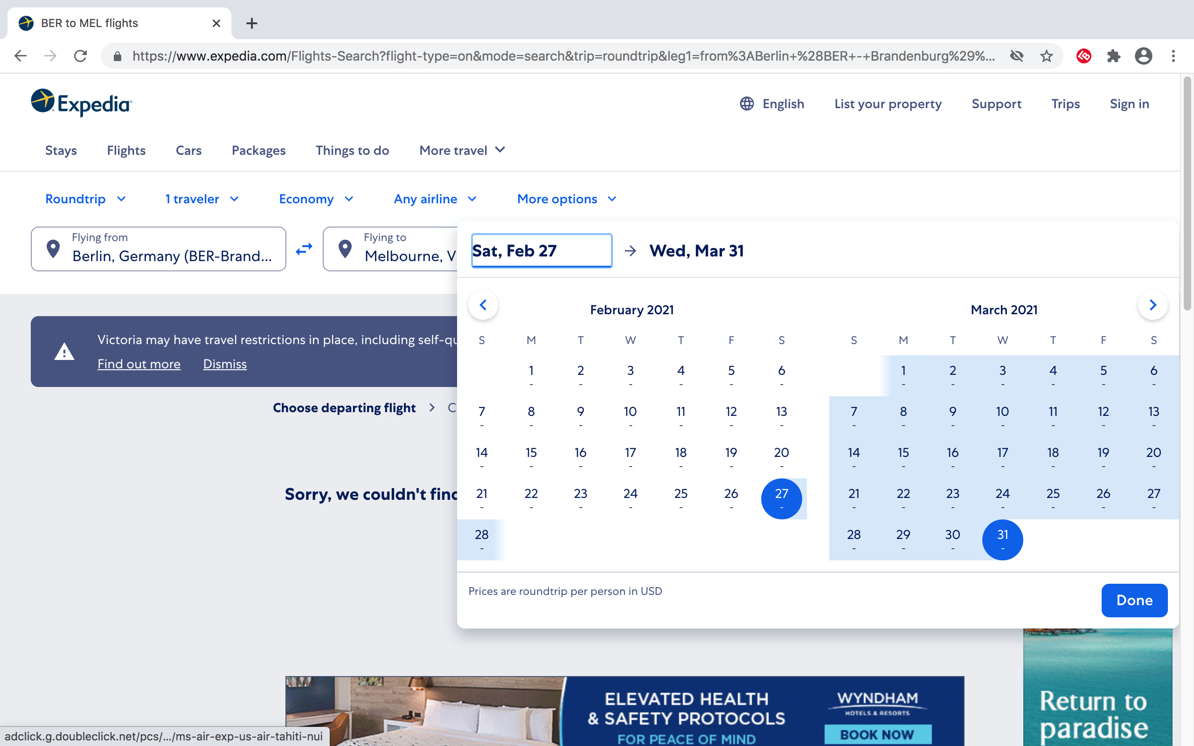
Task: Open the More travel menu
Action: [462, 151]
